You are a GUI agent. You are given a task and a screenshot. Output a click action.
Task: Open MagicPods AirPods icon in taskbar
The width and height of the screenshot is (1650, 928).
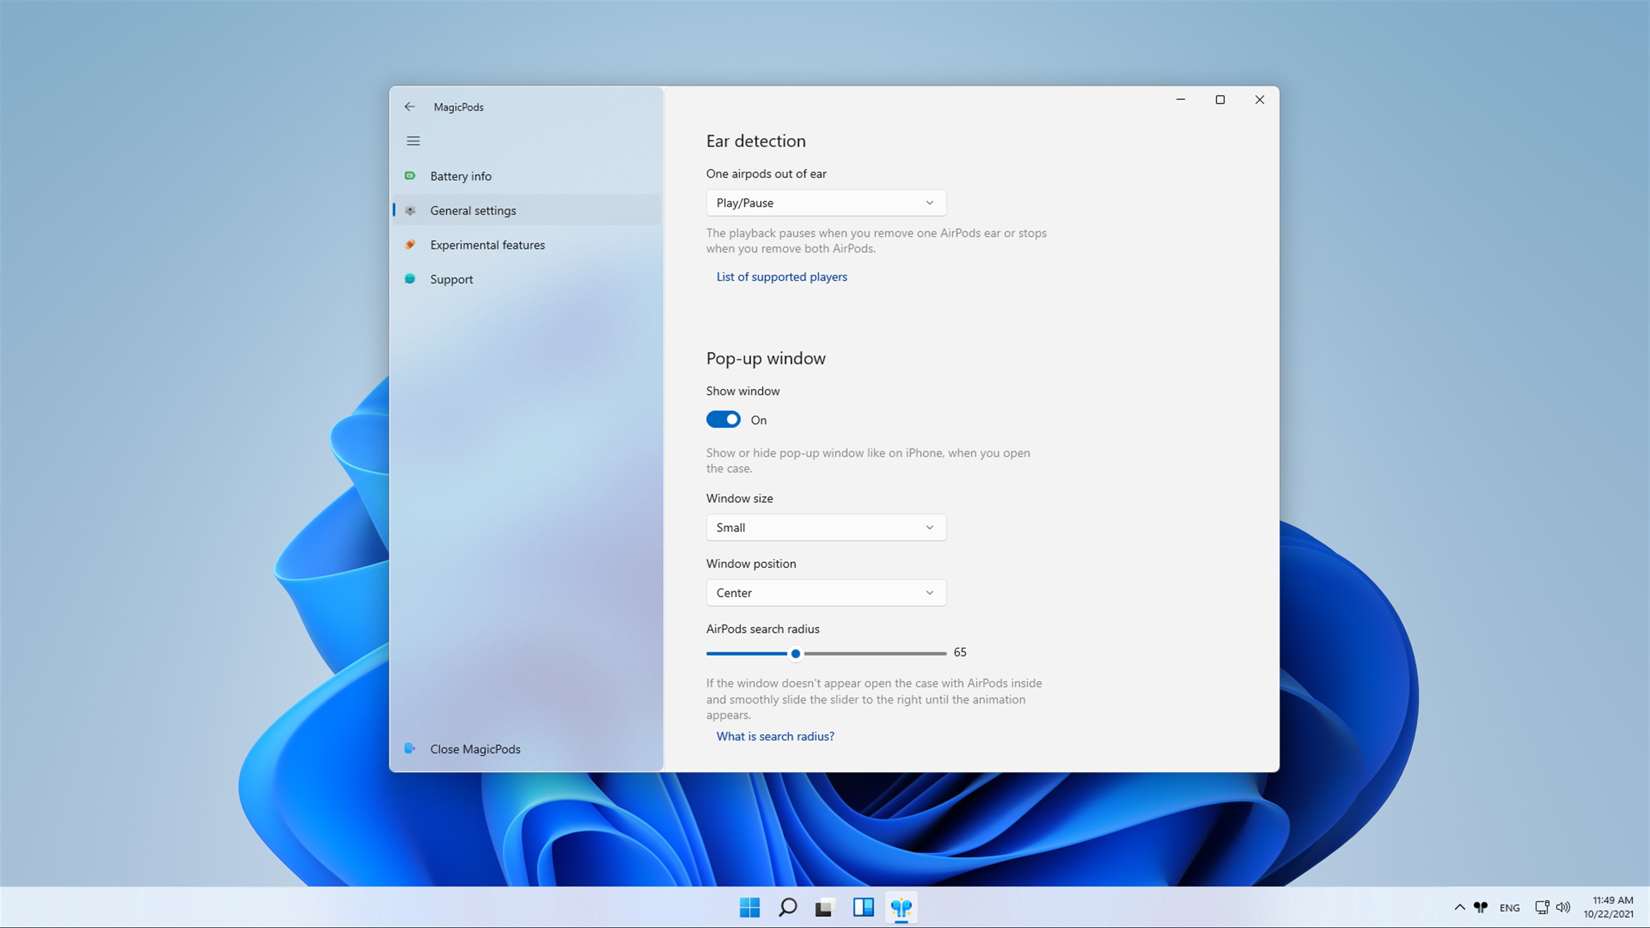coord(901,907)
